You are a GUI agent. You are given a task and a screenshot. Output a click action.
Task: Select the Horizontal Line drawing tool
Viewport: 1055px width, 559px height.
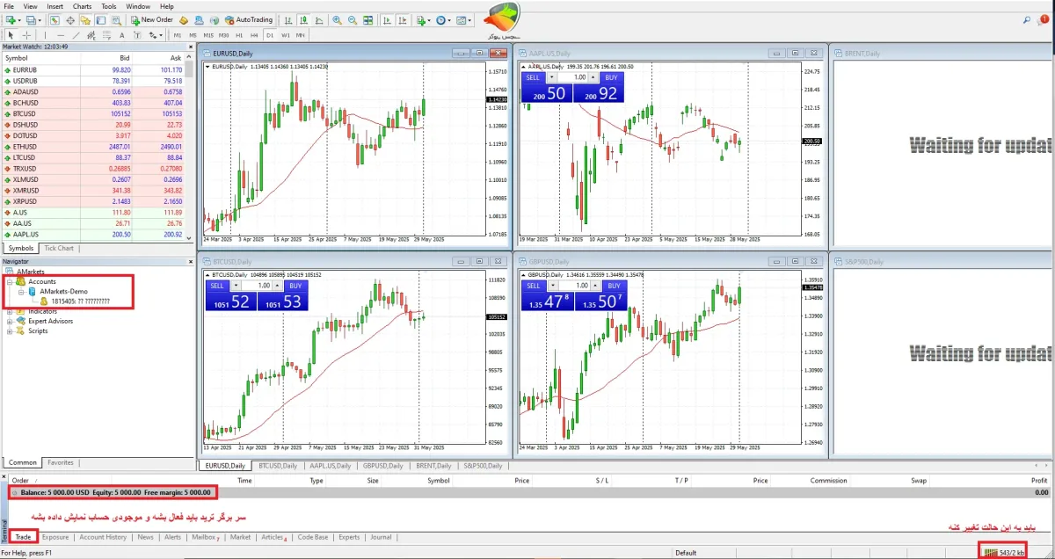(61, 35)
